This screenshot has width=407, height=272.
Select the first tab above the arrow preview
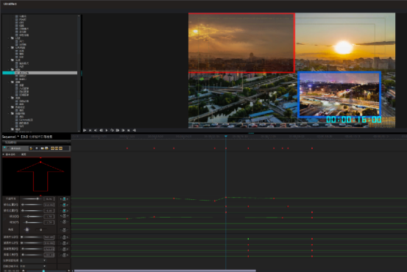point(10,154)
